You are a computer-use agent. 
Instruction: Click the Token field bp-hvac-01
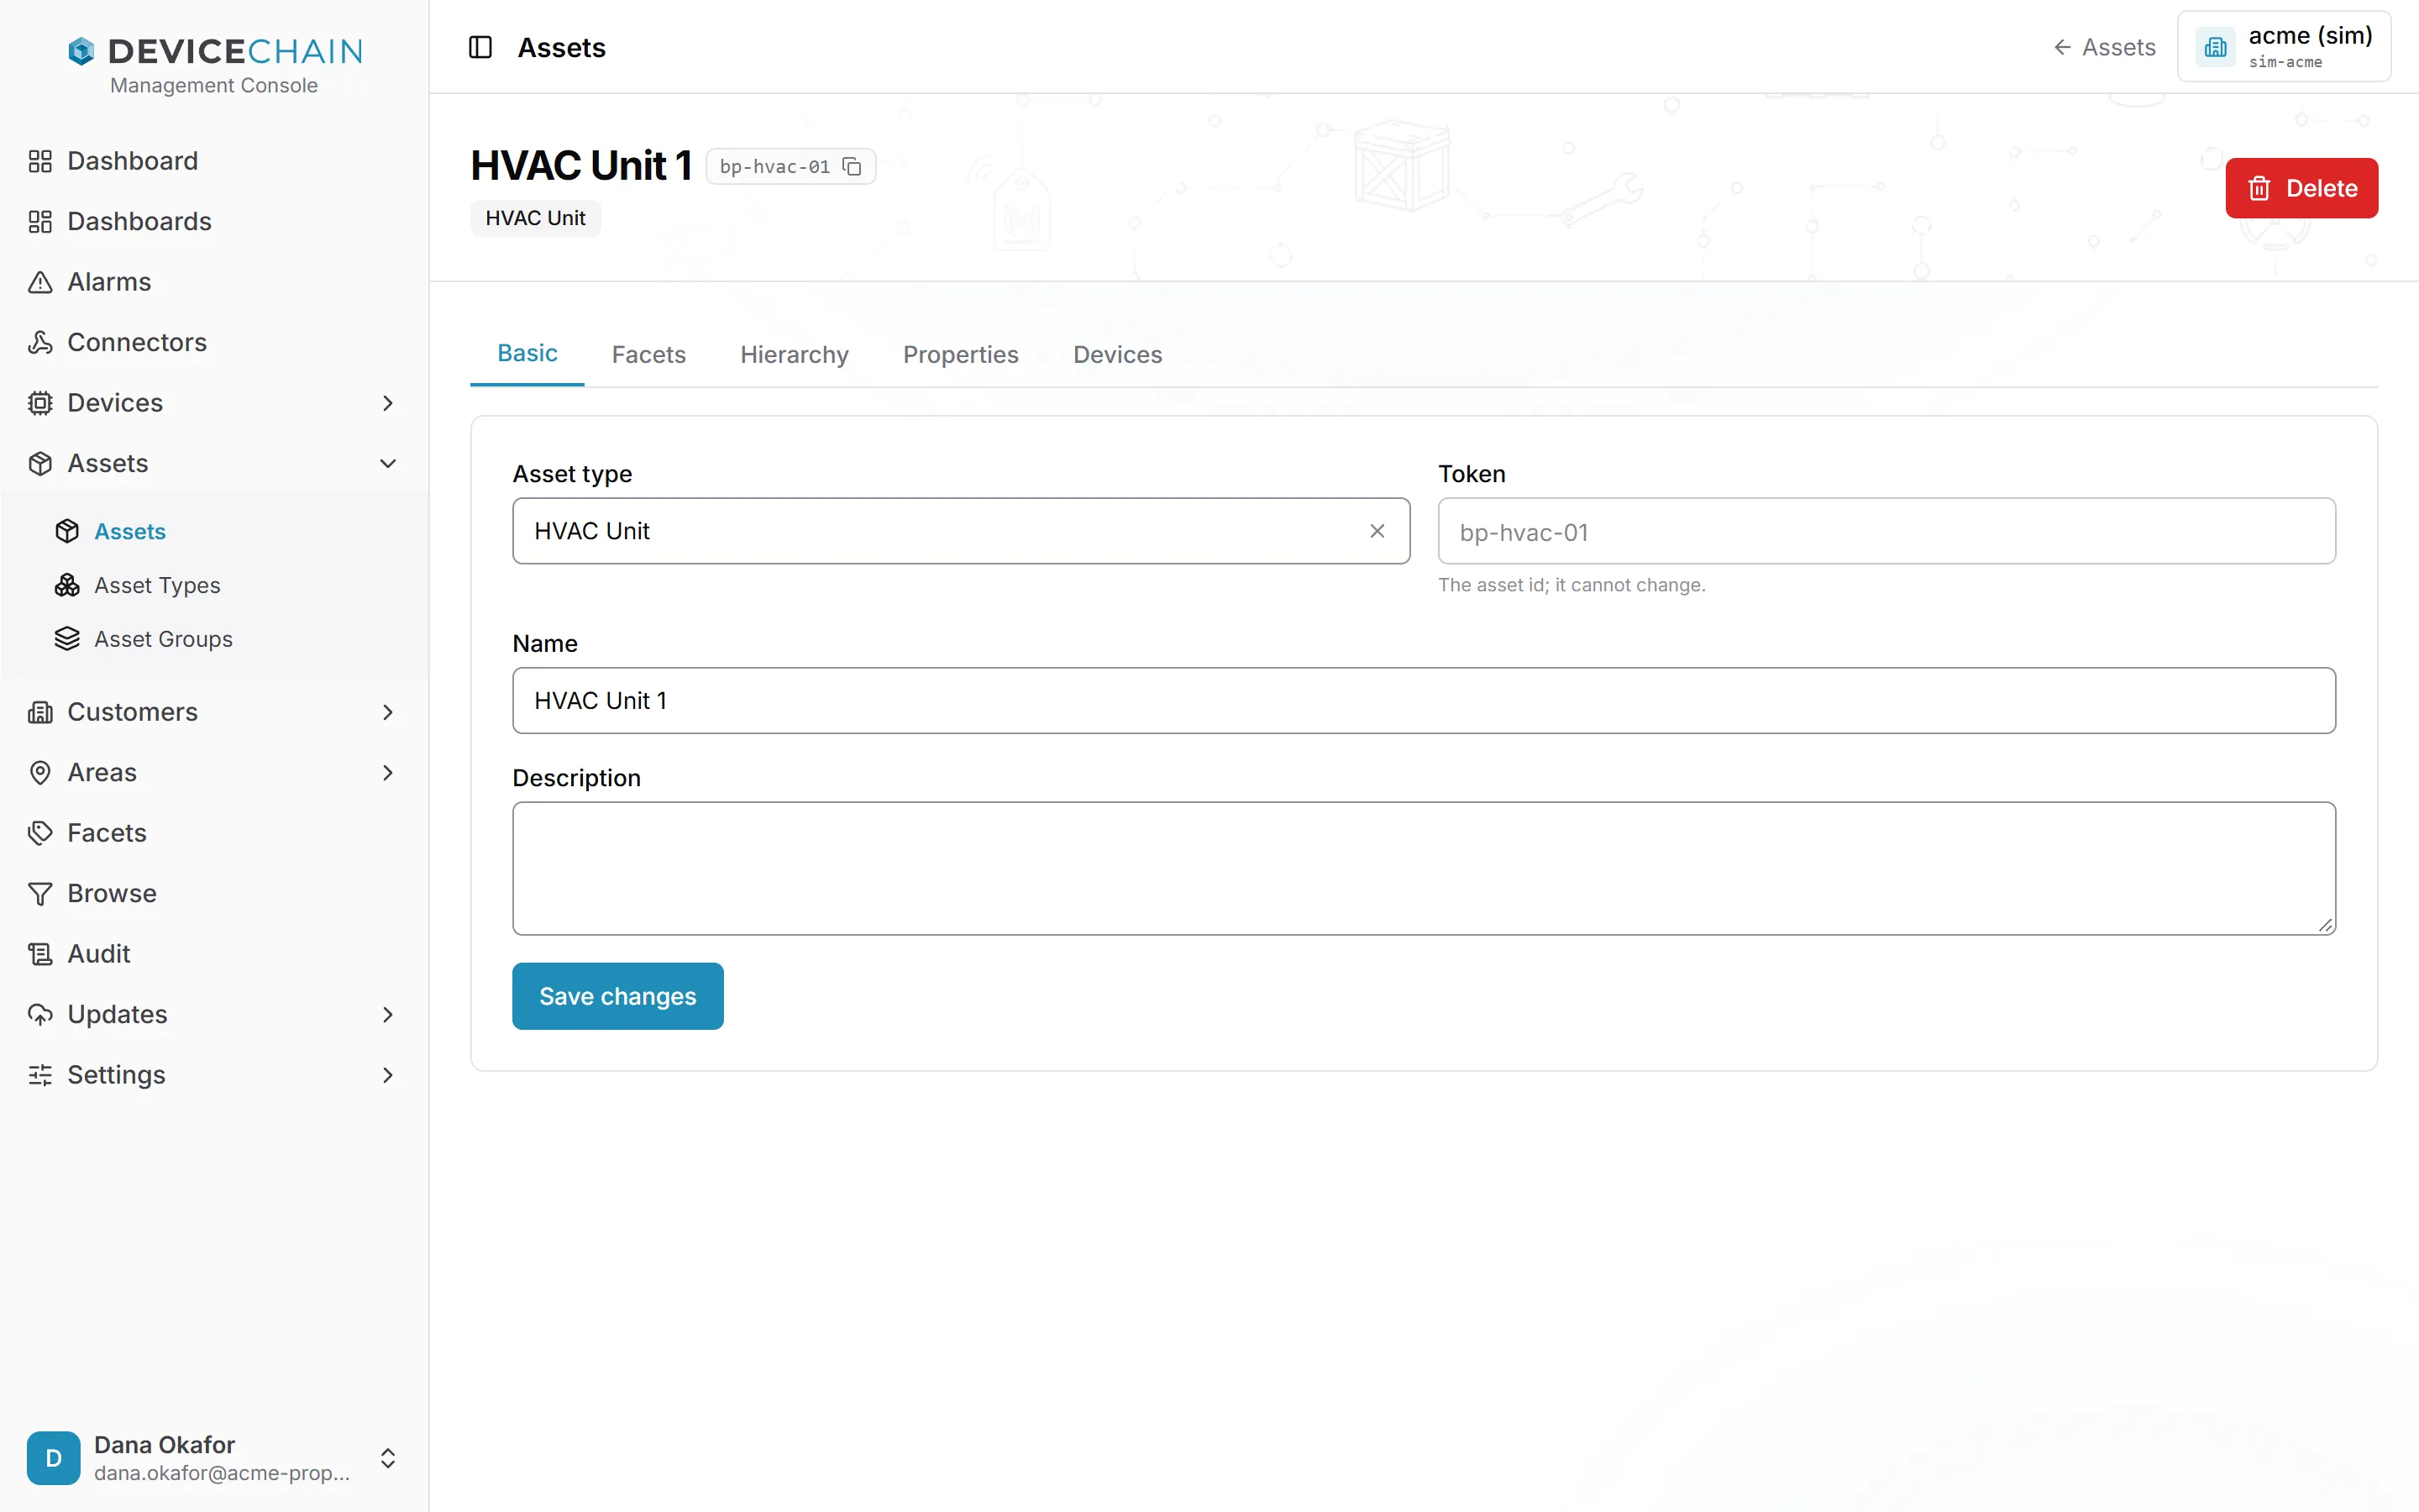[x=1886, y=531]
